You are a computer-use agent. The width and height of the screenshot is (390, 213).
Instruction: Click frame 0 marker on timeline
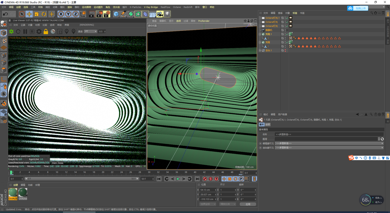[x=11, y=173]
